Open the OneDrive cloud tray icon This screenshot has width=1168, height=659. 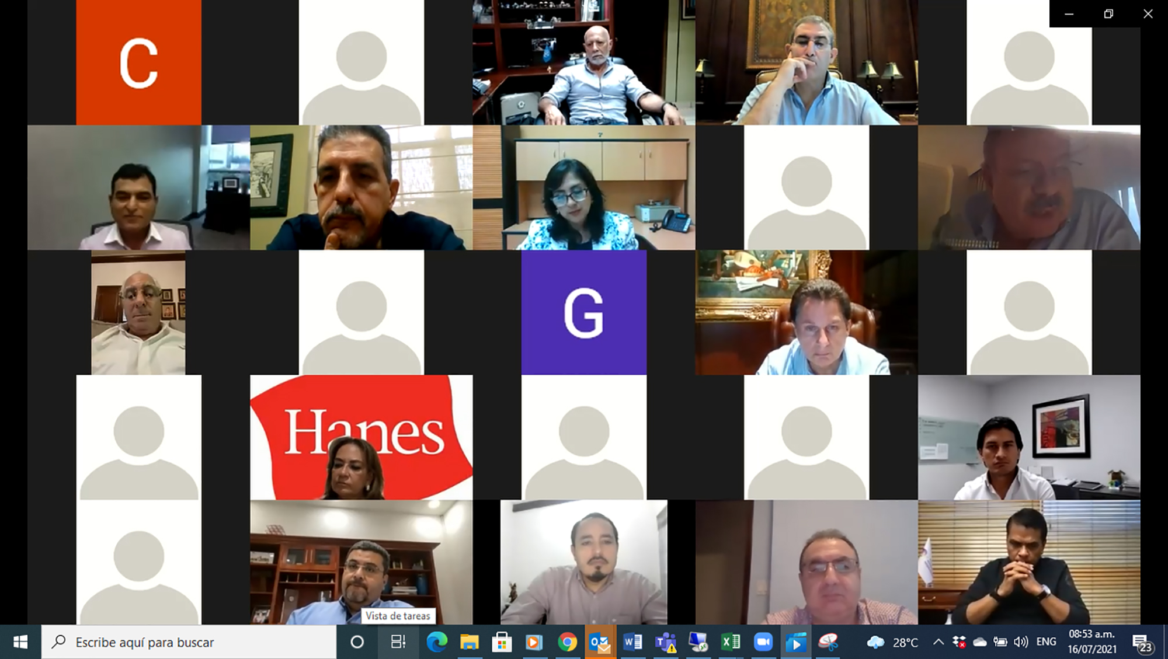(x=980, y=642)
